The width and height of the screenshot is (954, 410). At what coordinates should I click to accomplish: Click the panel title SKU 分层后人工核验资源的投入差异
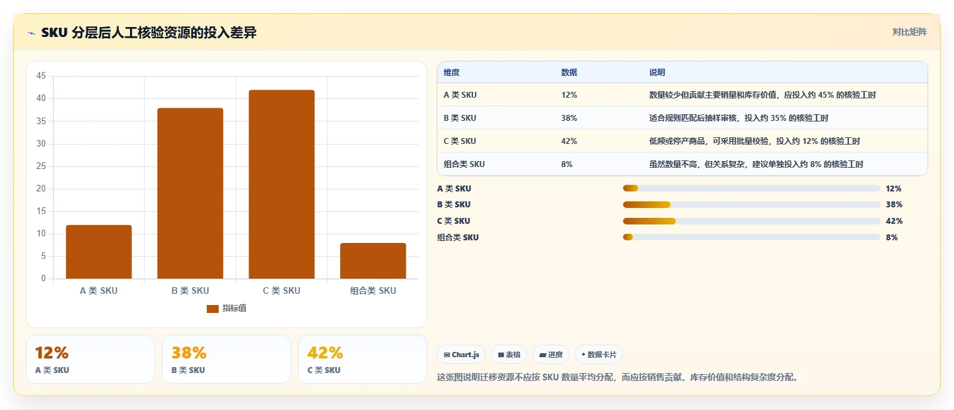[149, 33]
